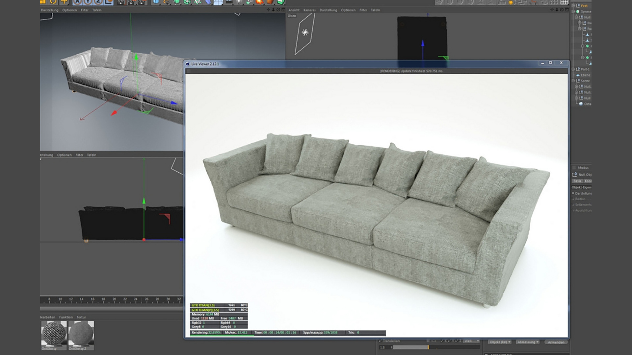Image resolution: width=632 pixels, height=355 pixels.
Task: Click the cube primitive object icon
Action: click(x=156, y=2)
